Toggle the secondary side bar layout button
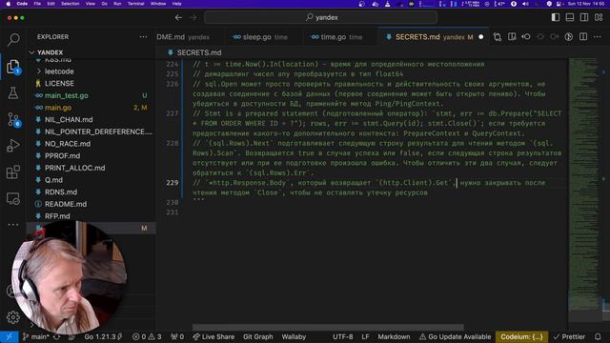Screen dimensions: 610x343 point(584,17)
